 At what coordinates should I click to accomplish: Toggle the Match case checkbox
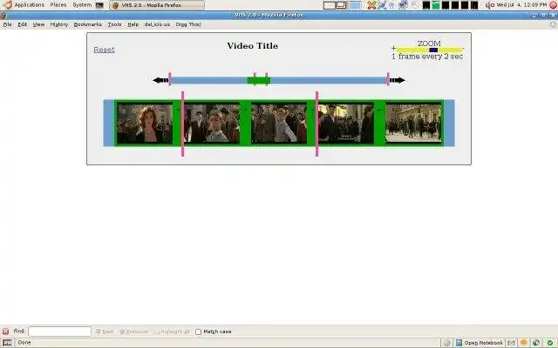[x=198, y=331]
